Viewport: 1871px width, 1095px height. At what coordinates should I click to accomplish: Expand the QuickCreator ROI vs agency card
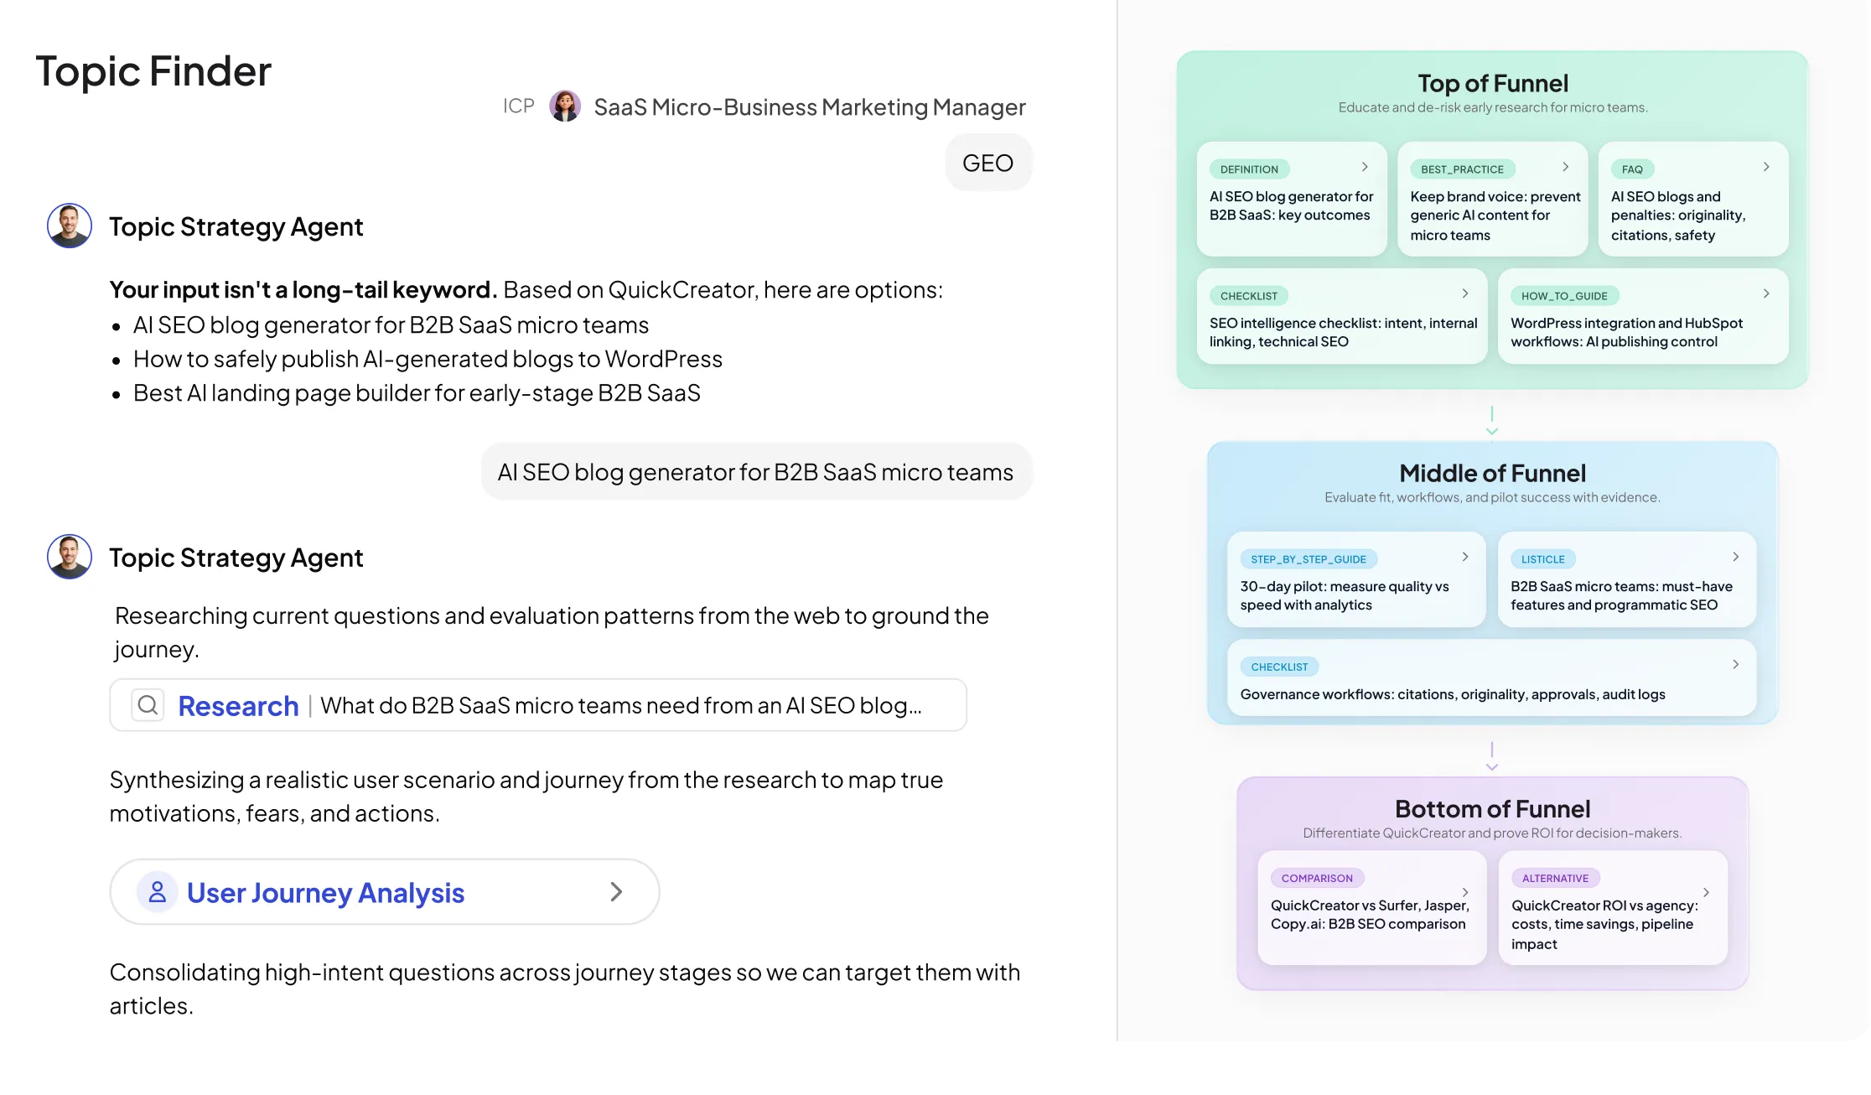(x=1705, y=892)
